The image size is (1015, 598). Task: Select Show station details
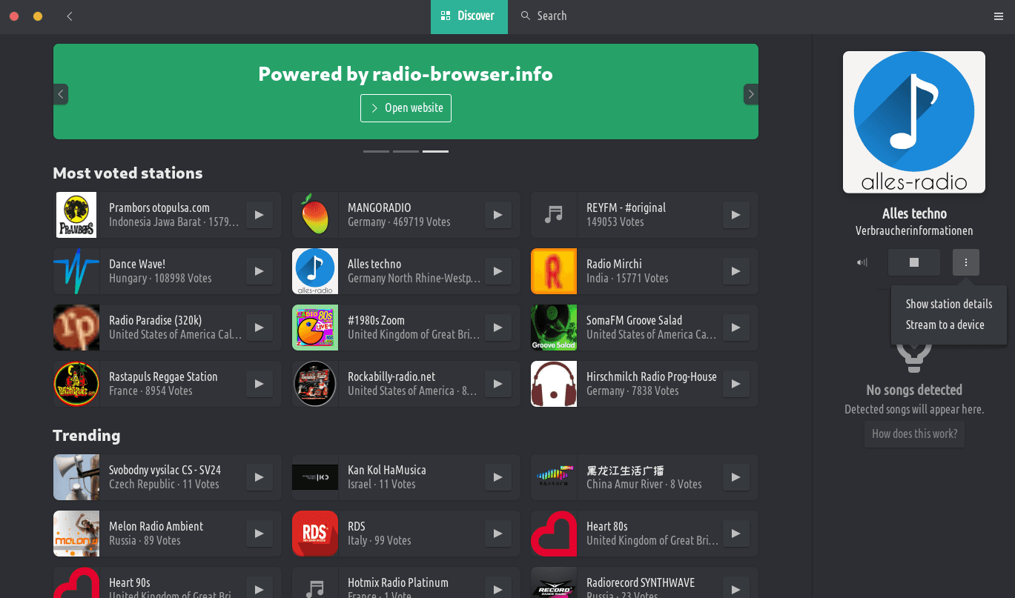(x=948, y=304)
